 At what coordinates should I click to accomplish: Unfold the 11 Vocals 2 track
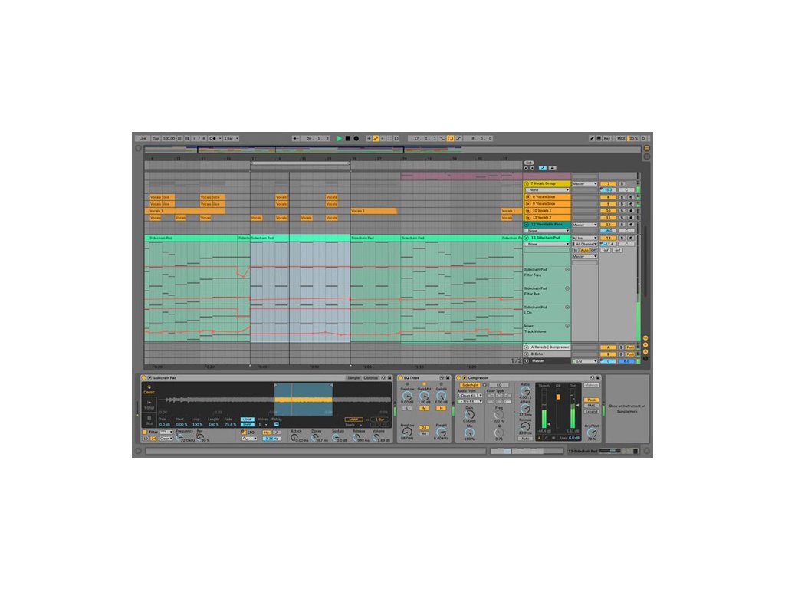click(x=528, y=217)
